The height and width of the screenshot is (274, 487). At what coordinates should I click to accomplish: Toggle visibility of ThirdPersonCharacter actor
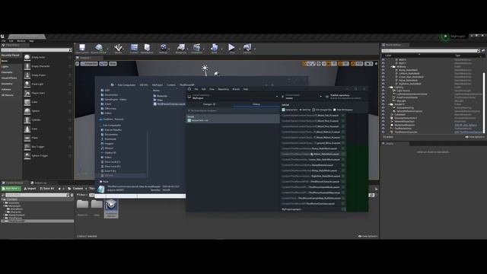383,132
